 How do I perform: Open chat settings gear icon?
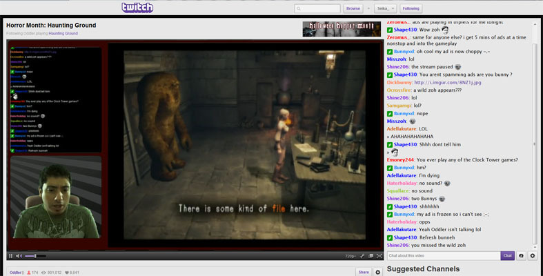pyautogui.click(x=532, y=255)
